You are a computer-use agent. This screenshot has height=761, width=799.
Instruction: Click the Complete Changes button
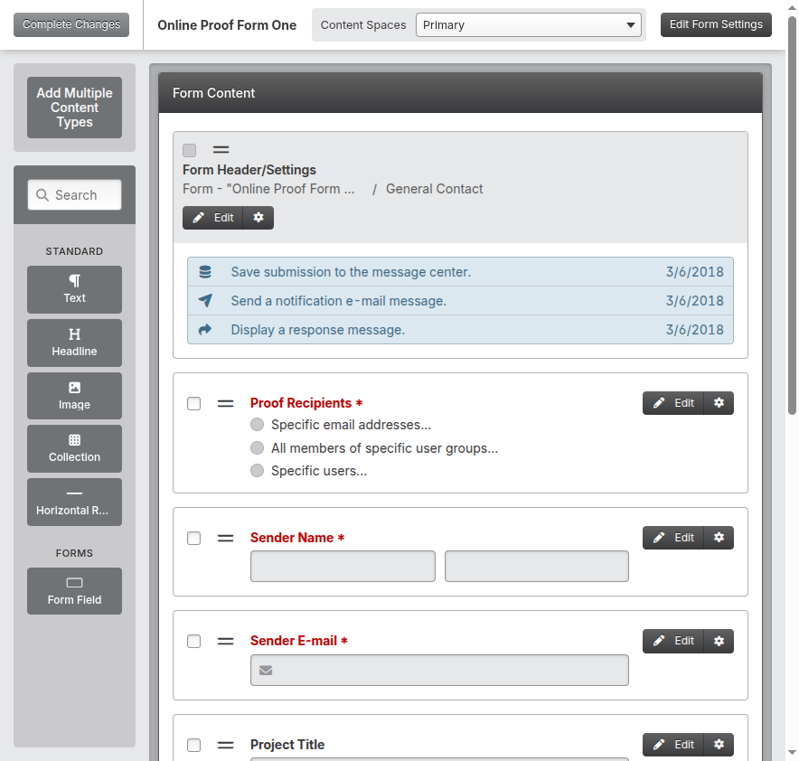(x=71, y=24)
